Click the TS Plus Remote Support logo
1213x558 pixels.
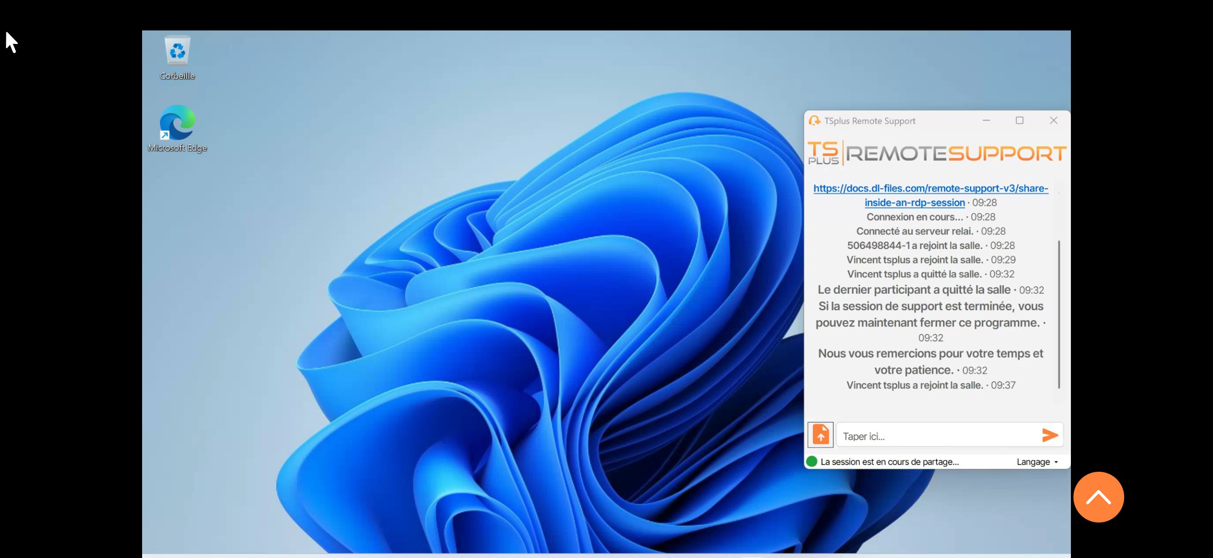click(936, 153)
